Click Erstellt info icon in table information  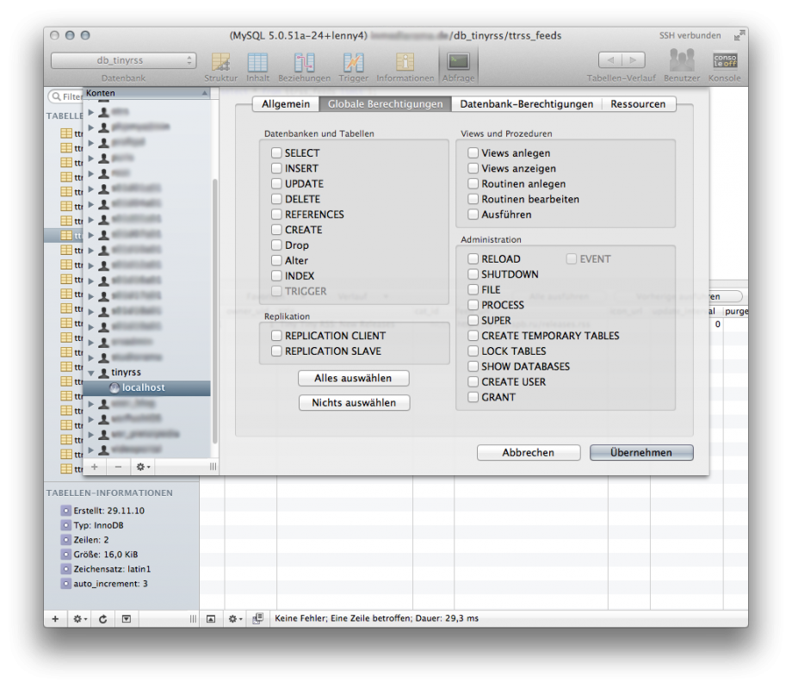click(x=65, y=511)
